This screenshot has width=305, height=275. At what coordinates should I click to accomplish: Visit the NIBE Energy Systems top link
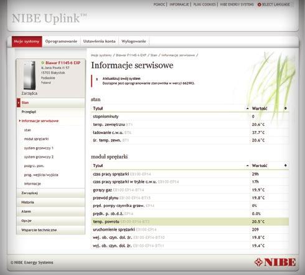coord(237,4)
